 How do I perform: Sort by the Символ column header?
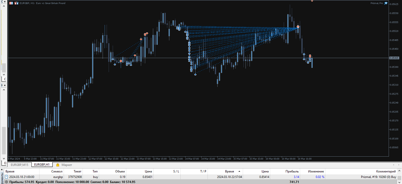(52, 172)
